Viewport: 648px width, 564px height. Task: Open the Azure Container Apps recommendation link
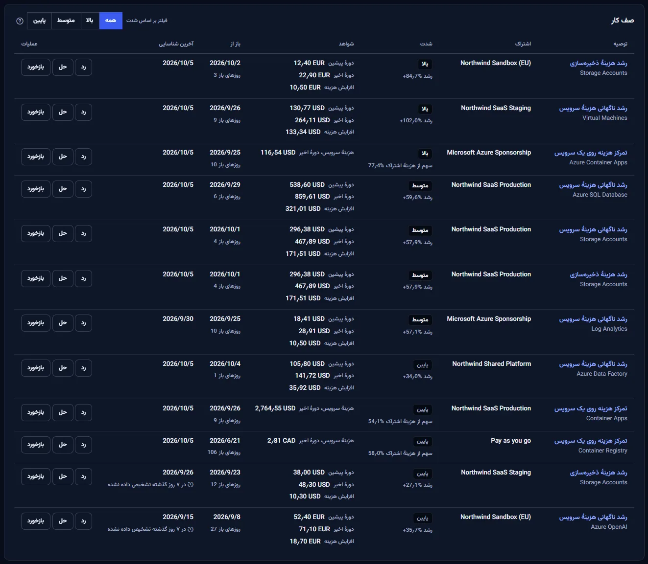[x=591, y=153]
